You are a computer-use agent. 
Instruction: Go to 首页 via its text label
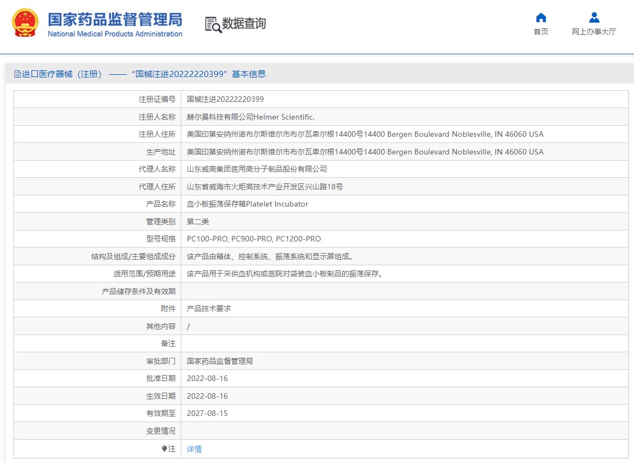point(541,32)
